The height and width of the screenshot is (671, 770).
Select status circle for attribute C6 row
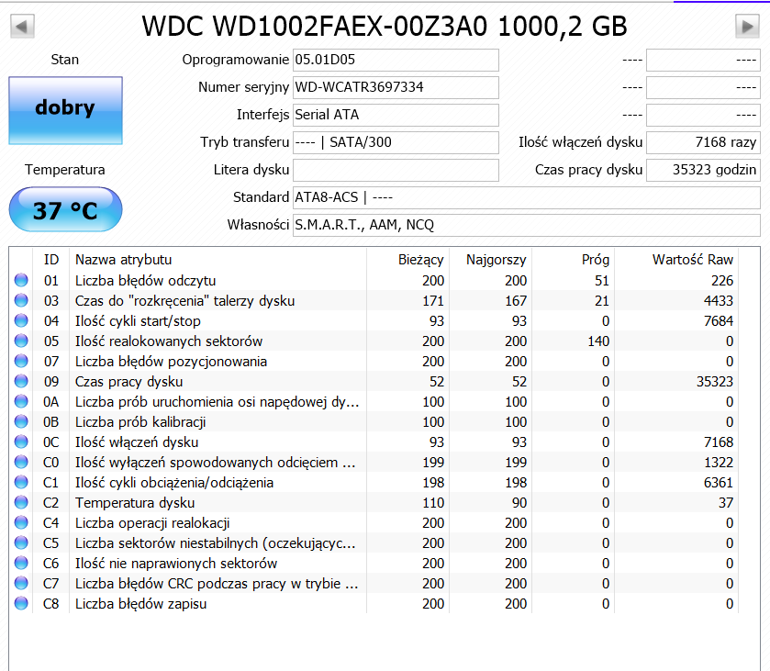pos(21,563)
